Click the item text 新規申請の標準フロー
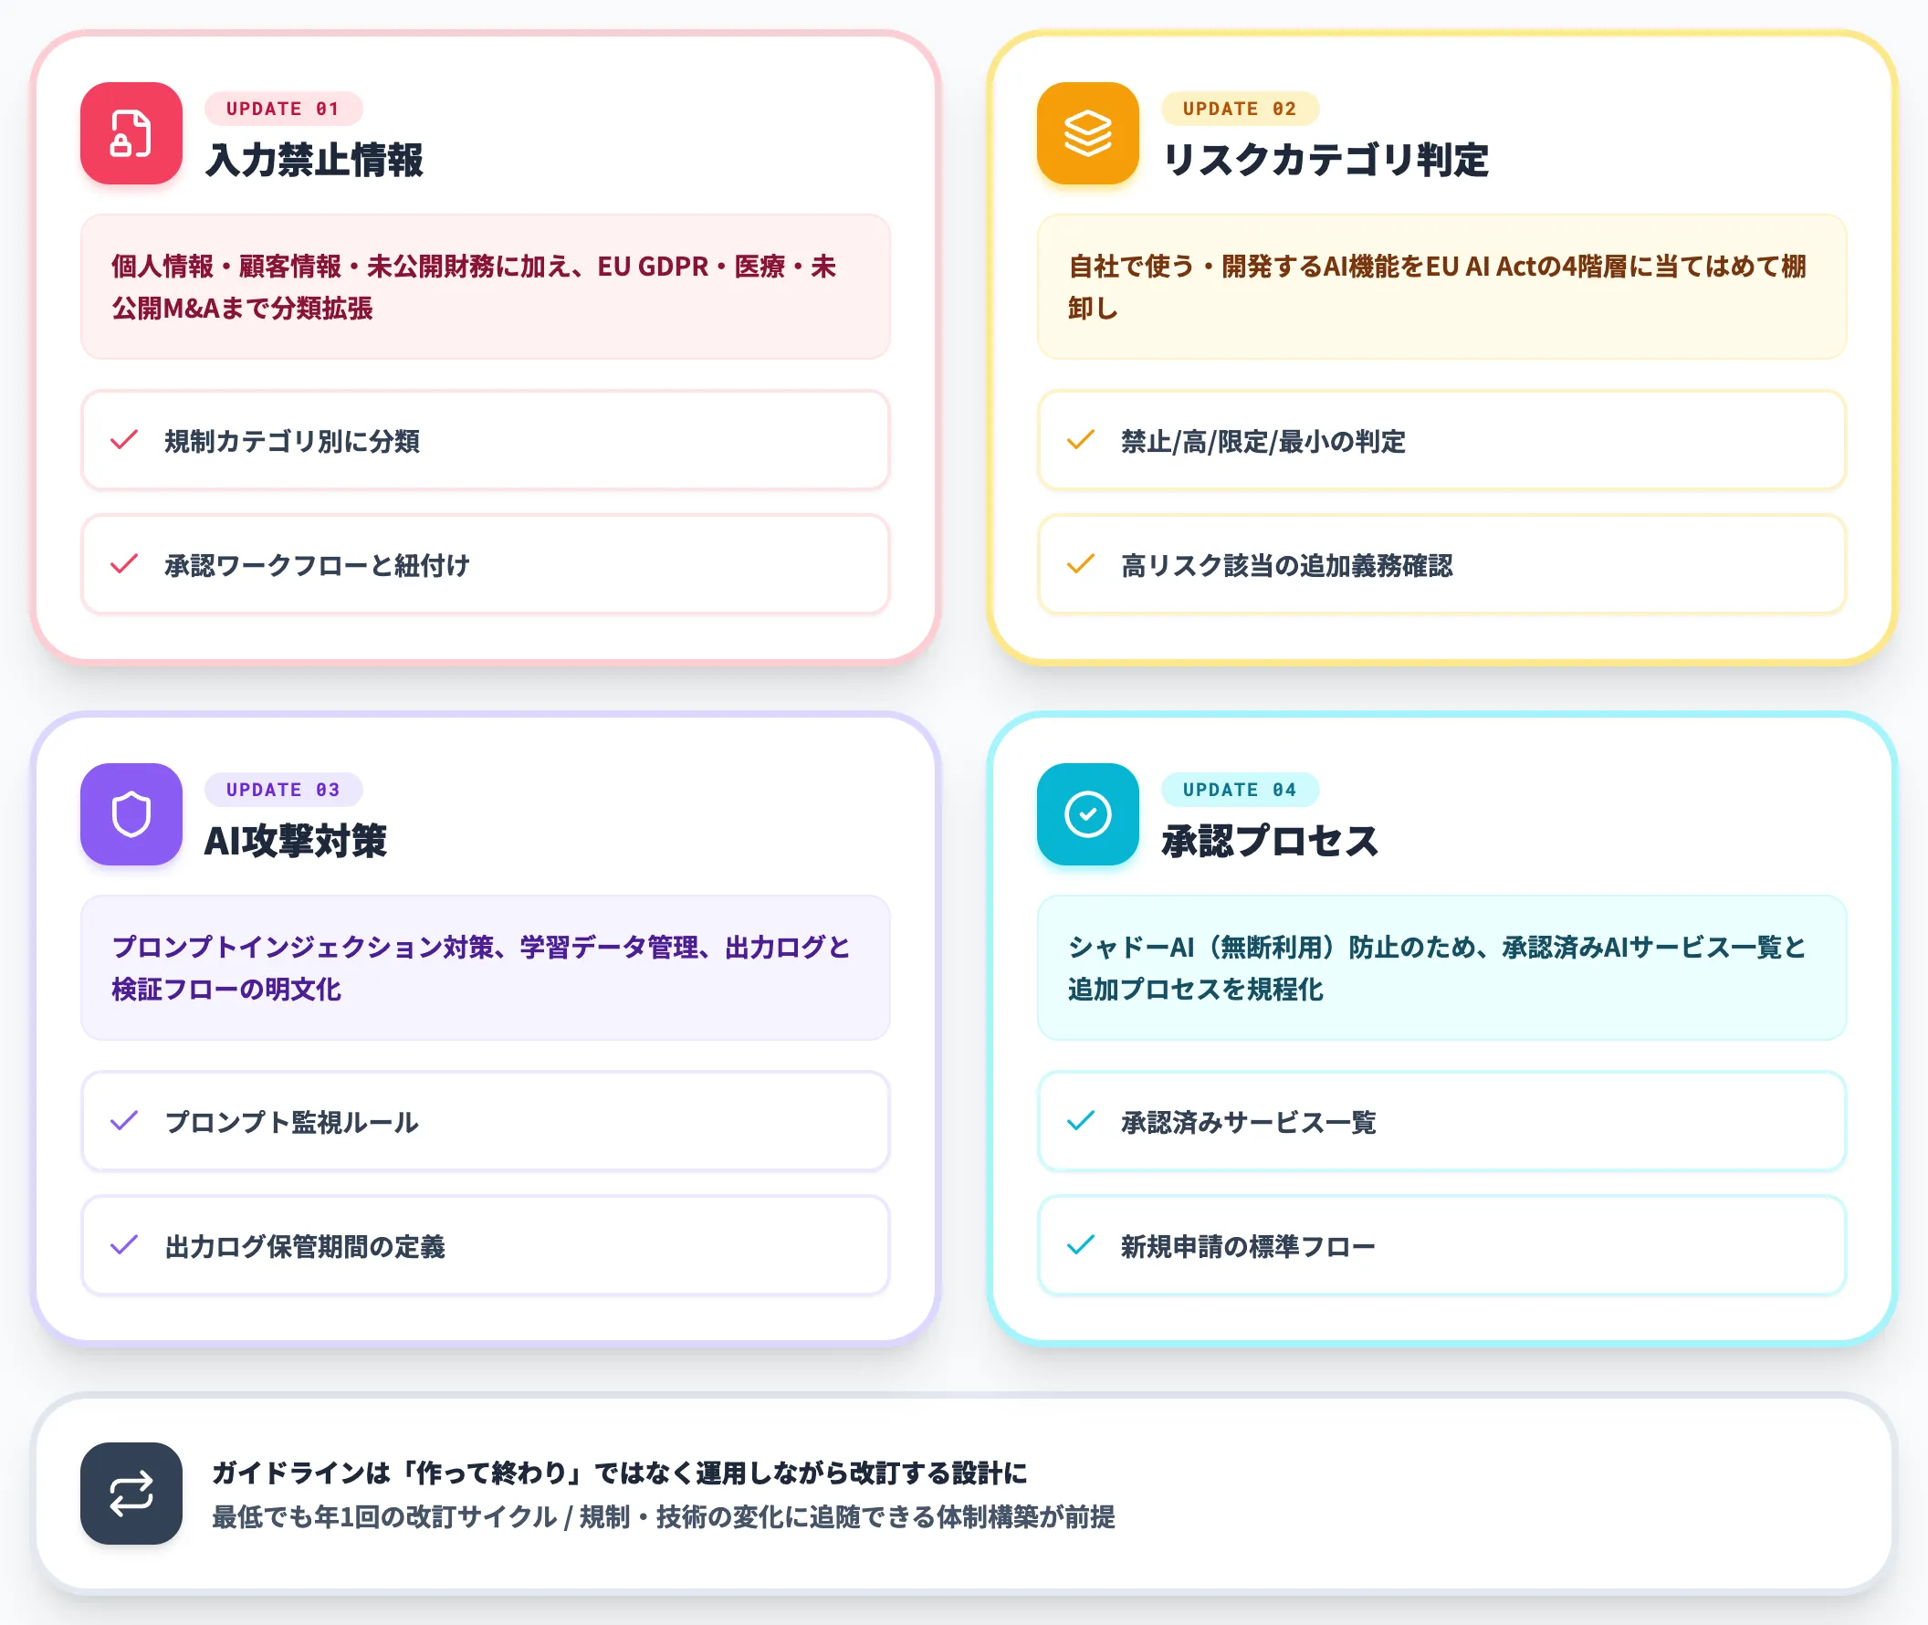 (1248, 1246)
